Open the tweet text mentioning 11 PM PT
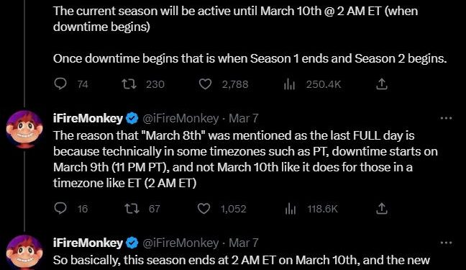Image resolution: width=466 pixels, height=270 pixels. [245, 159]
